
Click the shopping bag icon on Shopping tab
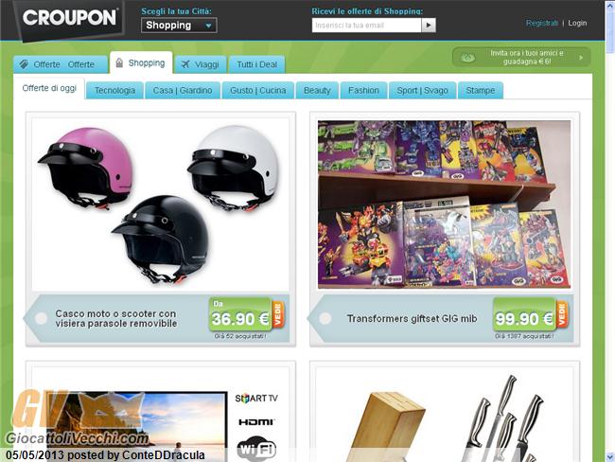(119, 62)
